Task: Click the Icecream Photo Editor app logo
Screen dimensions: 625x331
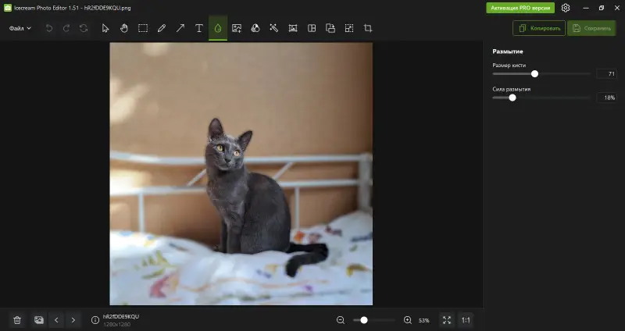Action: coord(8,8)
